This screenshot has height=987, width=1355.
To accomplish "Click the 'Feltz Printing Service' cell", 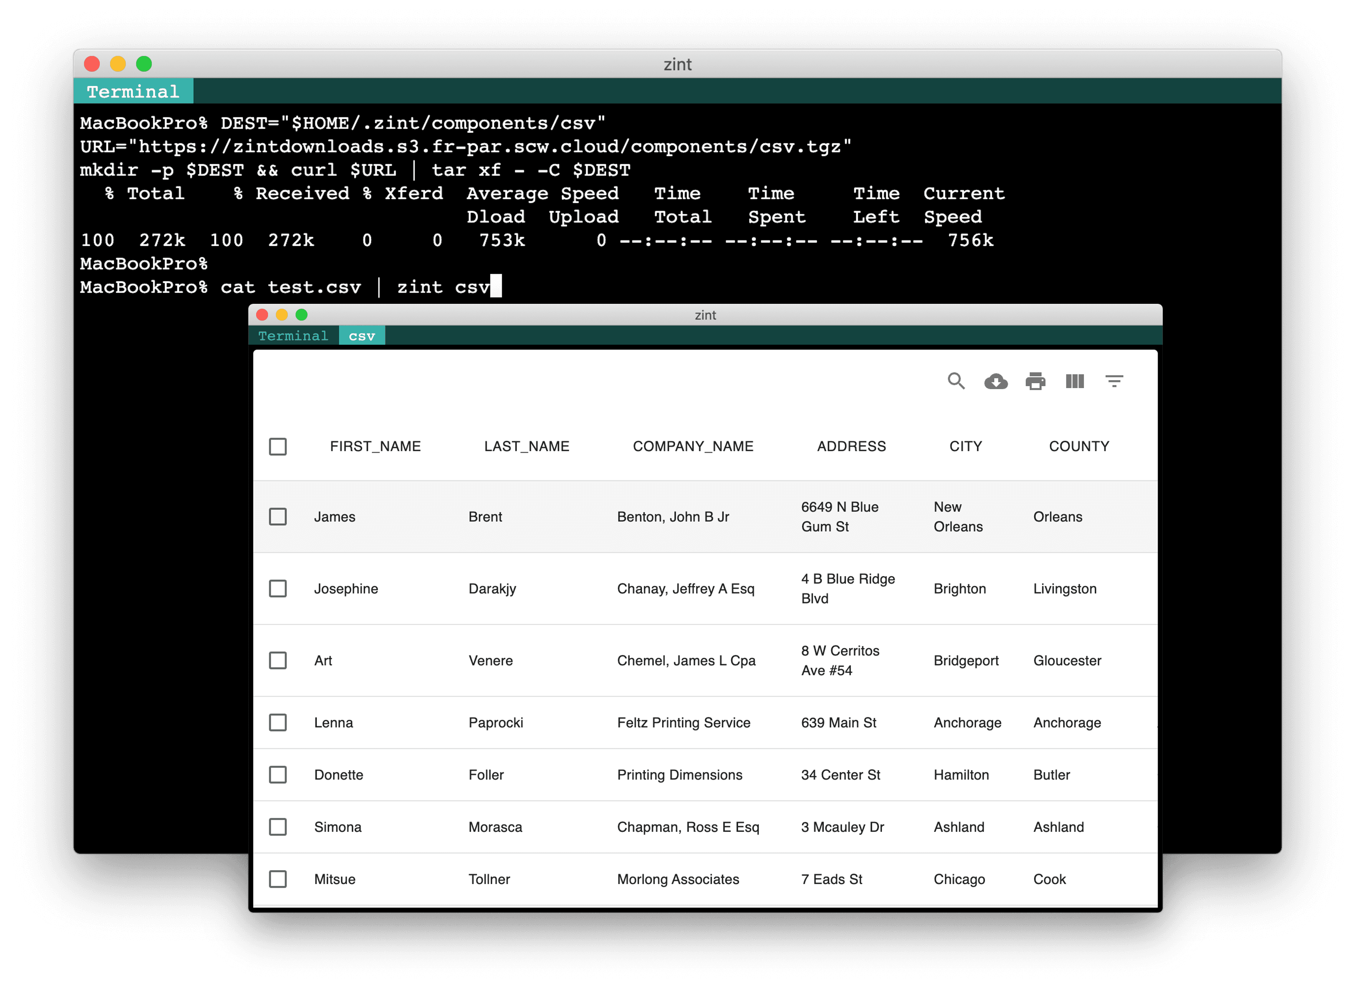I will (683, 722).
